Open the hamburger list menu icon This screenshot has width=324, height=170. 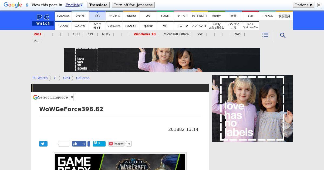pyautogui.click(x=265, y=35)
